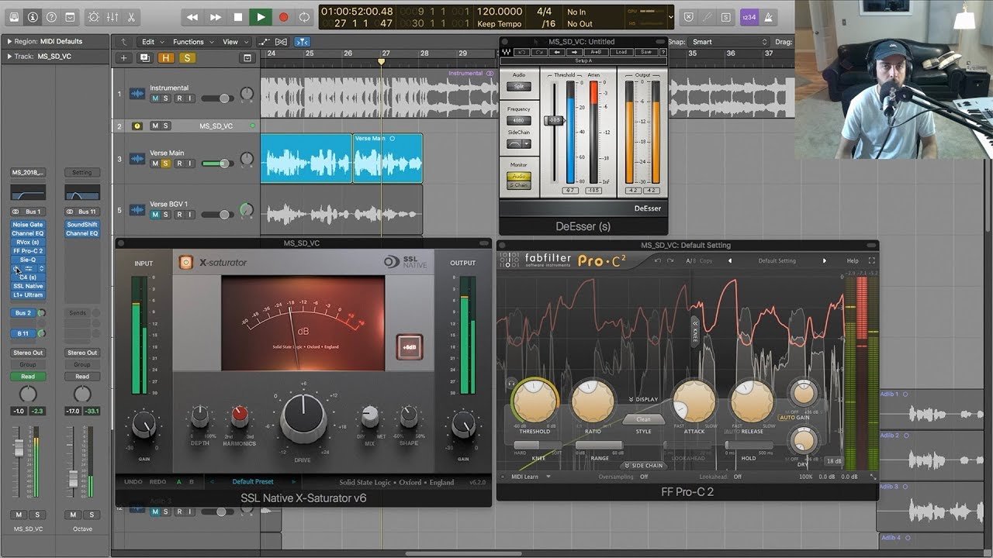Click the Stereo Out output slot on MS_SD_VC
Screen dimensions: 993x558
(x=28, y=353)
